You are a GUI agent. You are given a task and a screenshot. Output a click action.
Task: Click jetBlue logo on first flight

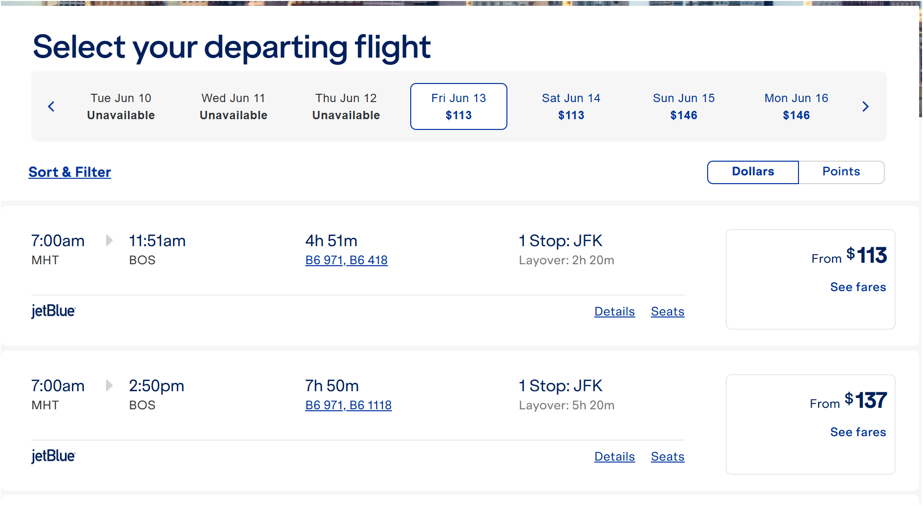pyautogui.click(x=53, y=311)
